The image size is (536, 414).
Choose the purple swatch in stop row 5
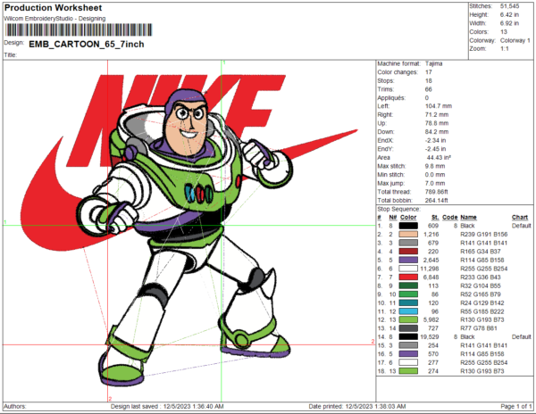click(408, 260)
